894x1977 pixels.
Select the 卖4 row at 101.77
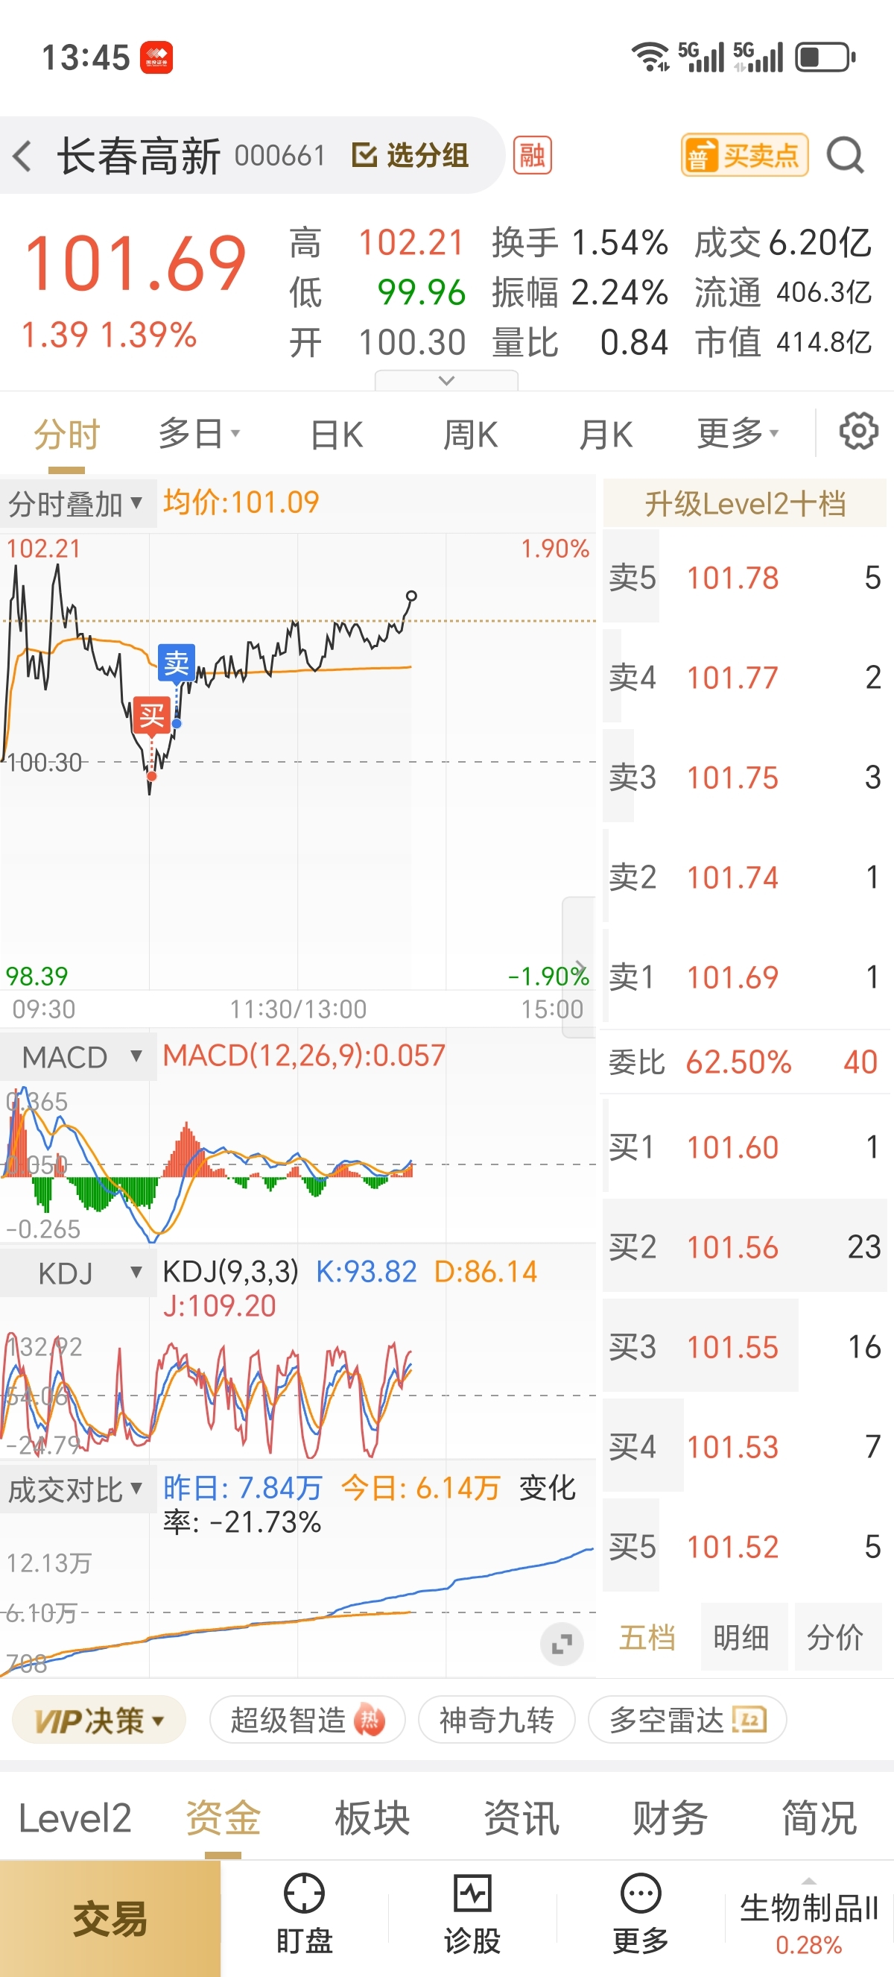[744, 677]
